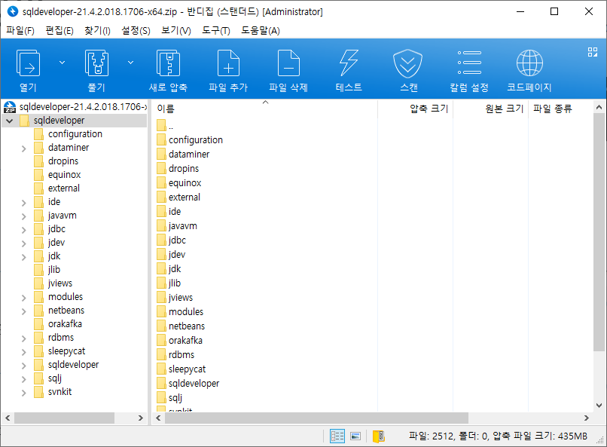Select configuration folder in the file list
The width and height of the screenshot is (607, 447).
tap(190, 140)
